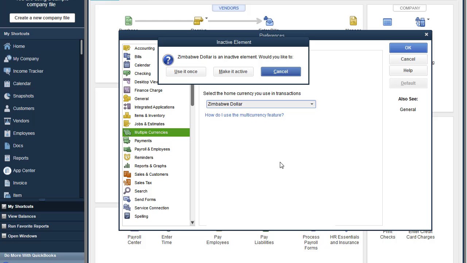
Task: Click the Enter Bills icon on home page
Action: coord(269,21)
